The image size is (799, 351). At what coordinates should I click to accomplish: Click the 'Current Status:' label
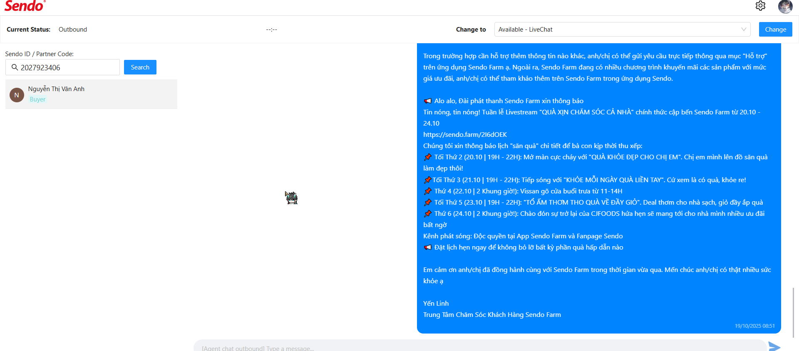(x=28, y=30)
